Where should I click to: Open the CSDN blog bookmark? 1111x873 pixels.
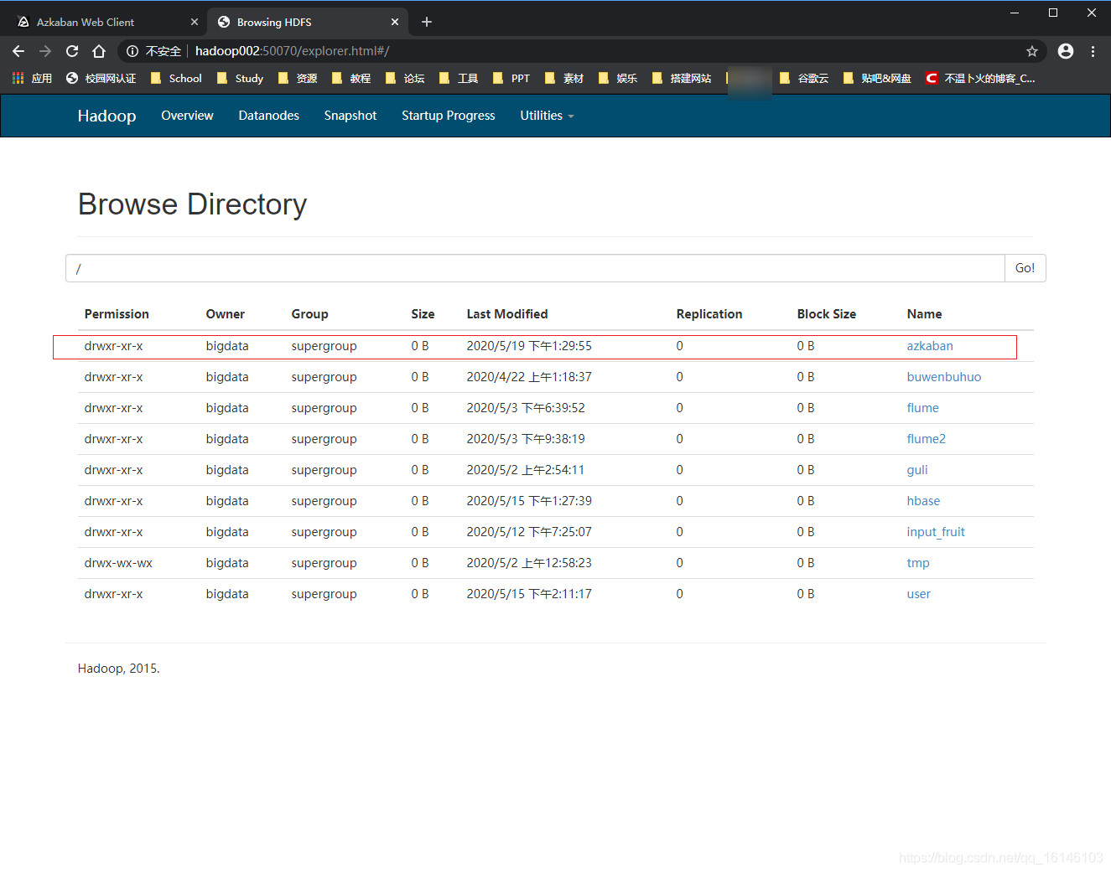980,78
